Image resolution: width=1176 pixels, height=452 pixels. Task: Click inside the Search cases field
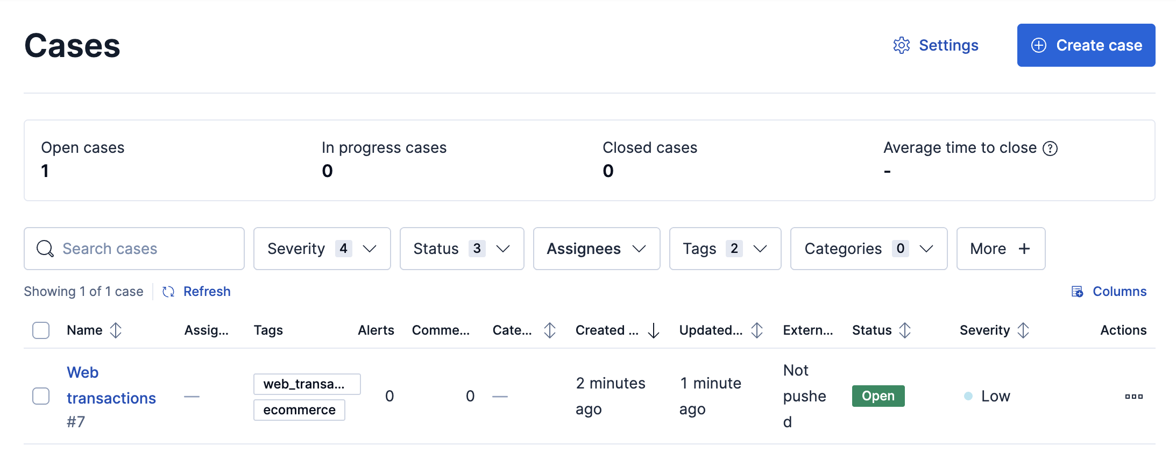pyautogui.click(x=134, y=249)
